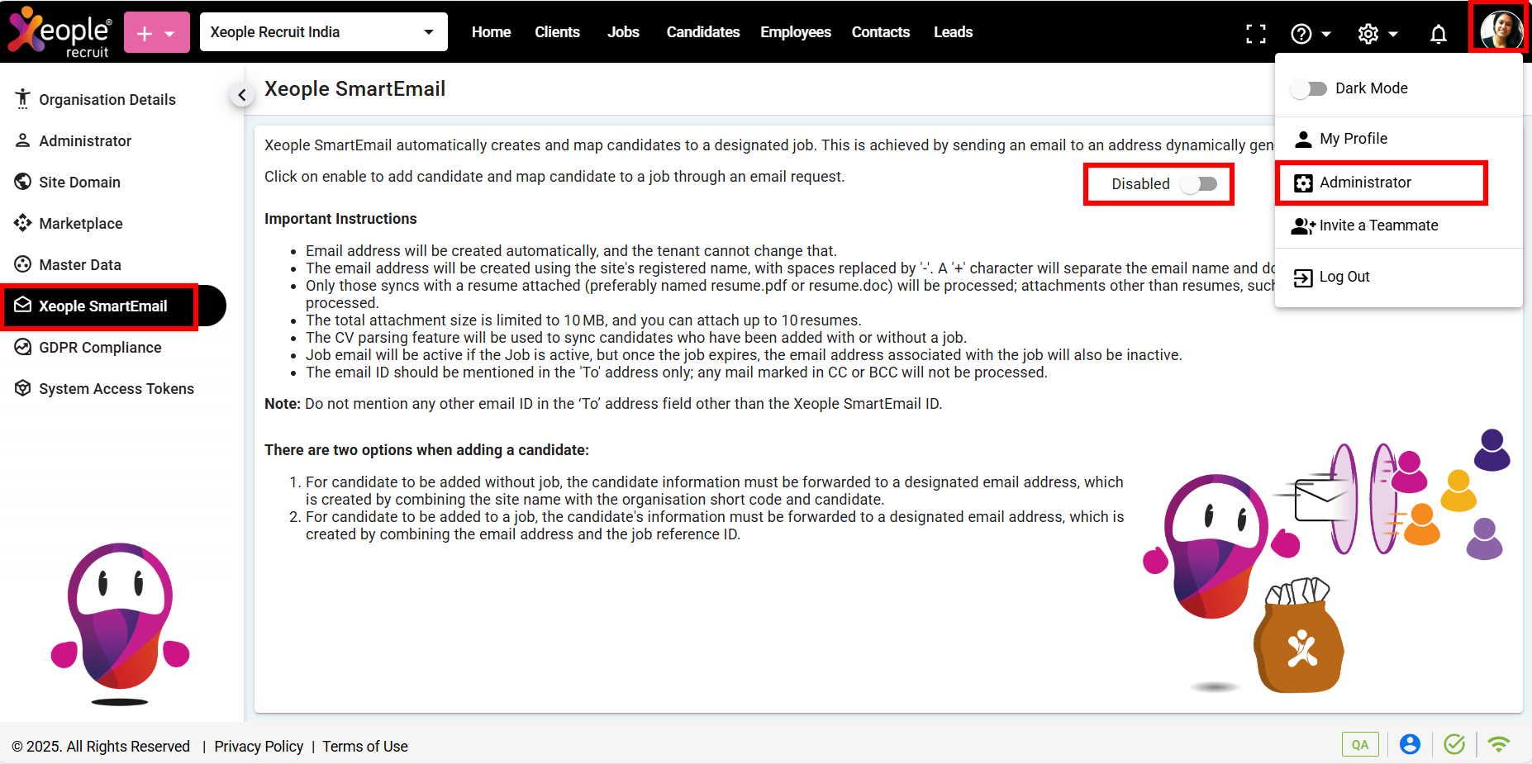Click the Important Instructions heading
Image resolution: width=1532 pixels, height=764 pixels.
point(340,219)
